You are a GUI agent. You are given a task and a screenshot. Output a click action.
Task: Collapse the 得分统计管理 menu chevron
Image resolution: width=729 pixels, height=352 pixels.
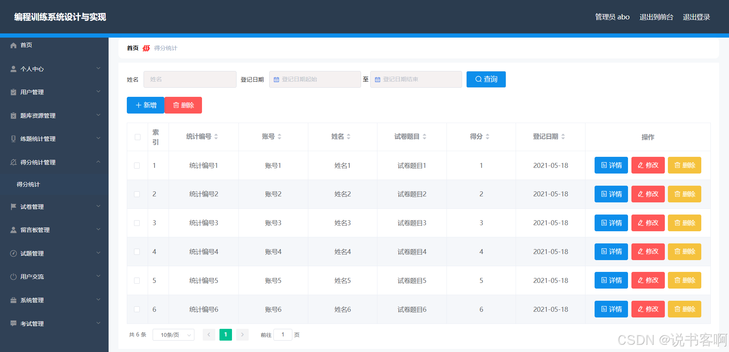pyautogui.click(x=98, y=162)
